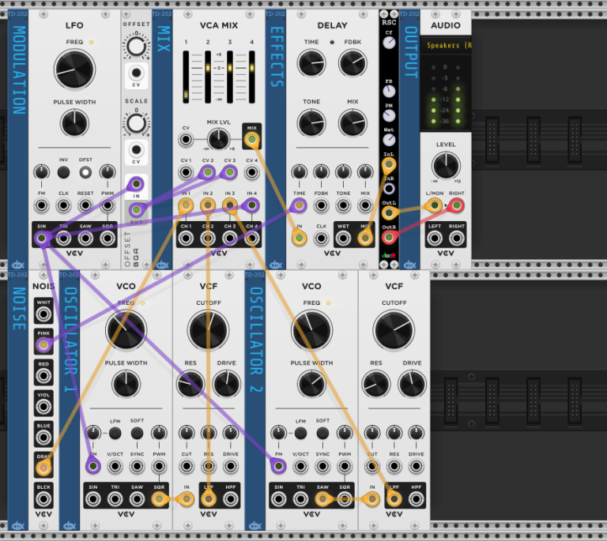607x541 pixels.
Task: Click the Audio LEFT output jack
Action: click(x=435, y=239)
